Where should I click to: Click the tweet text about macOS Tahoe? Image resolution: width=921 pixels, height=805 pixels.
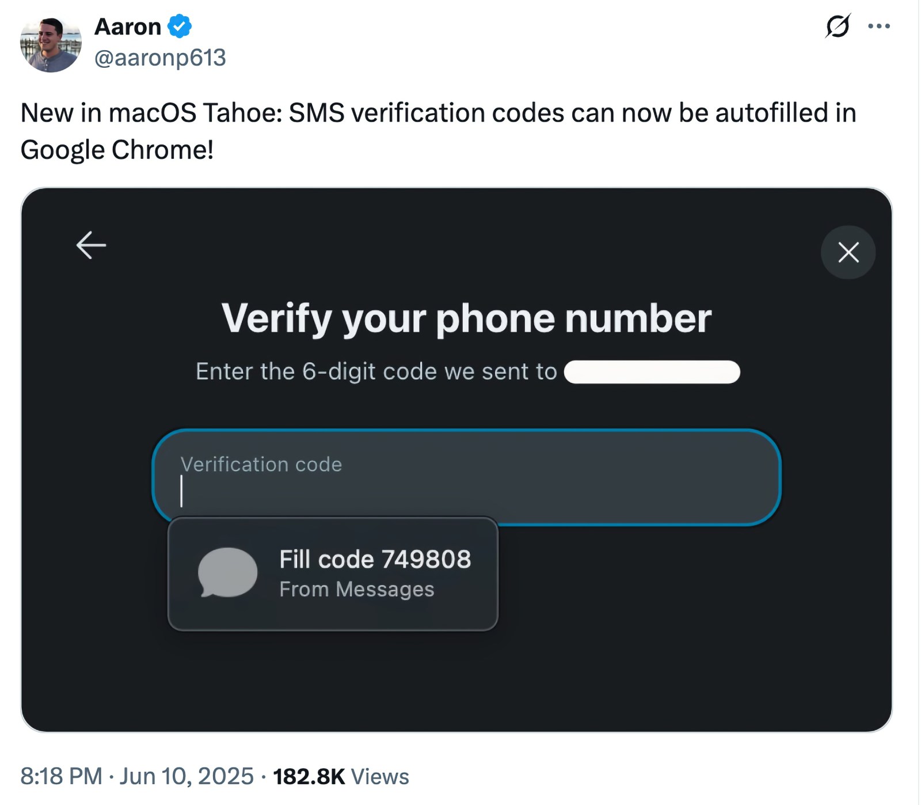tap(438, 131)
